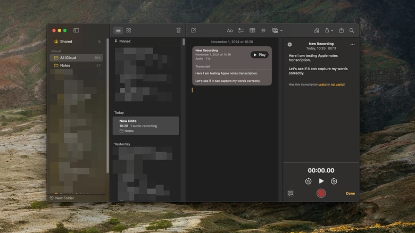Add a link with link icon

(x=316, y=30)
